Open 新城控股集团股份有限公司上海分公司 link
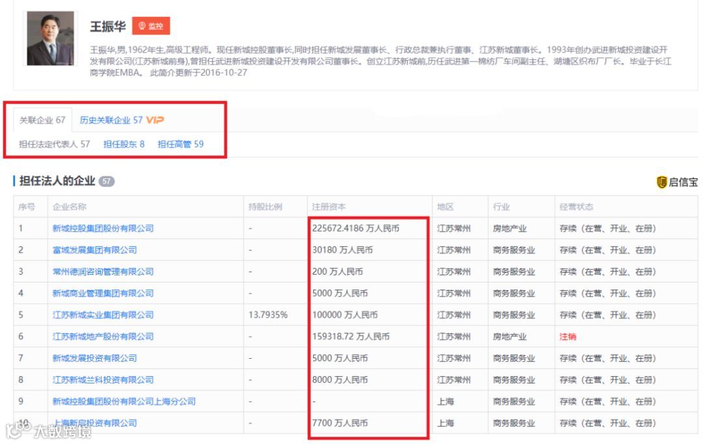Viewport: 703px width, 444px height. point(124,402)
